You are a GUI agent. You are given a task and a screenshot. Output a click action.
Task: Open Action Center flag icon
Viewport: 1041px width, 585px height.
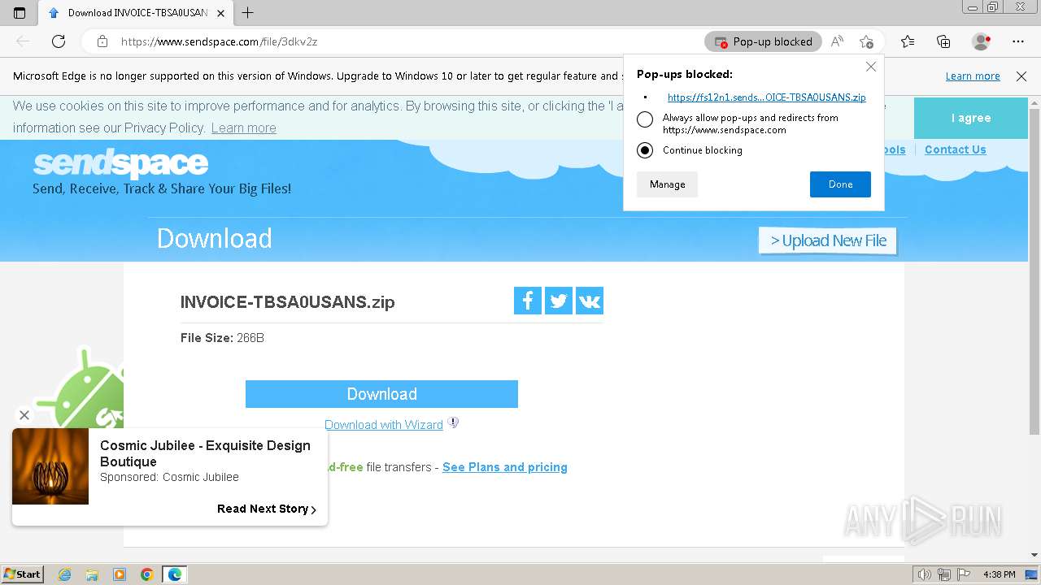pyautogui.click(x=964, y=574)
